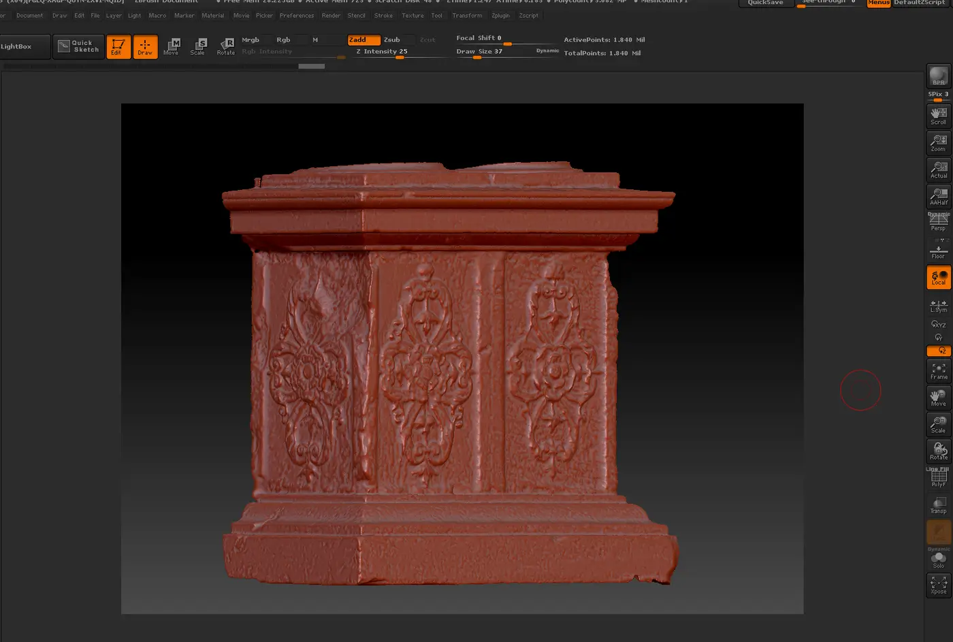This screenshot has width=953, height=642.
Task: Open the Zscript menu
Action: coord(528,16)
